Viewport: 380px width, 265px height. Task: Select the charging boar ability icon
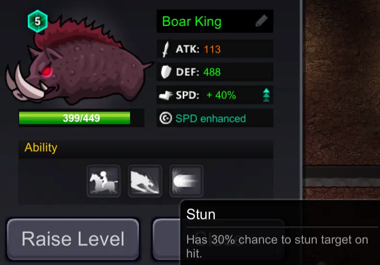[145, 181]
